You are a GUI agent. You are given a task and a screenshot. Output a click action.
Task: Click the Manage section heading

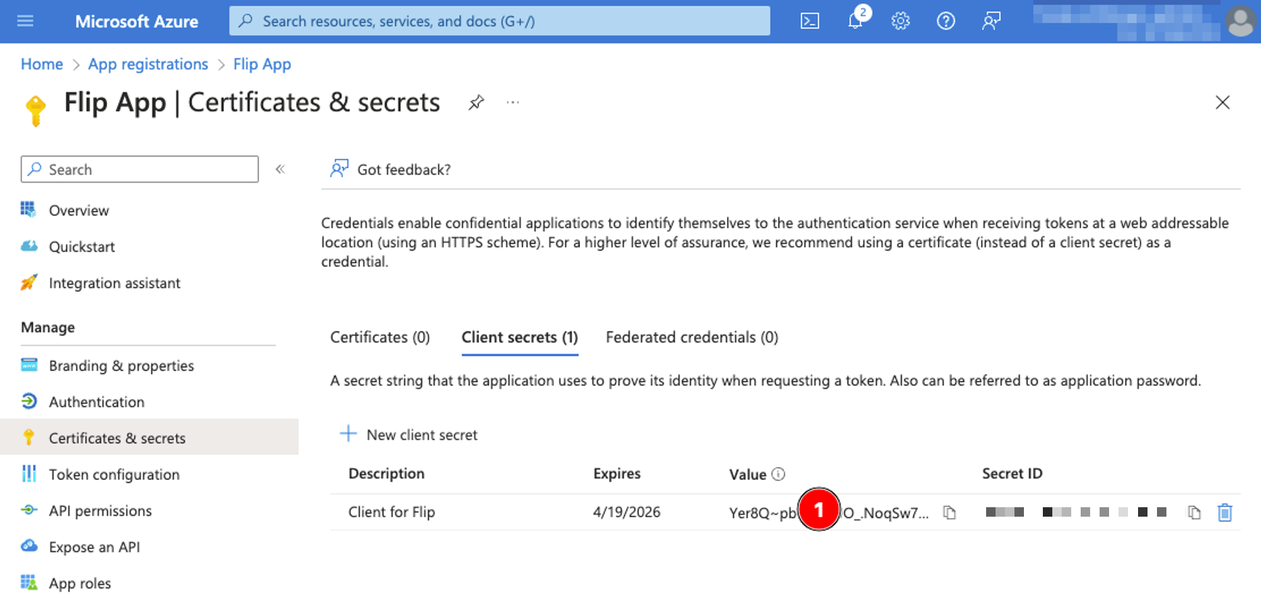coord(48,327)
